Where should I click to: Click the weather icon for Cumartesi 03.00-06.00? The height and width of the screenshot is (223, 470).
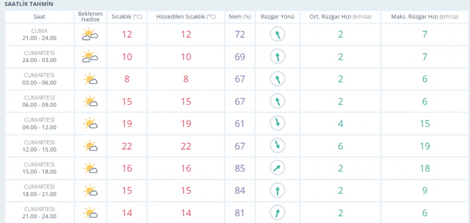pos(90,79)
